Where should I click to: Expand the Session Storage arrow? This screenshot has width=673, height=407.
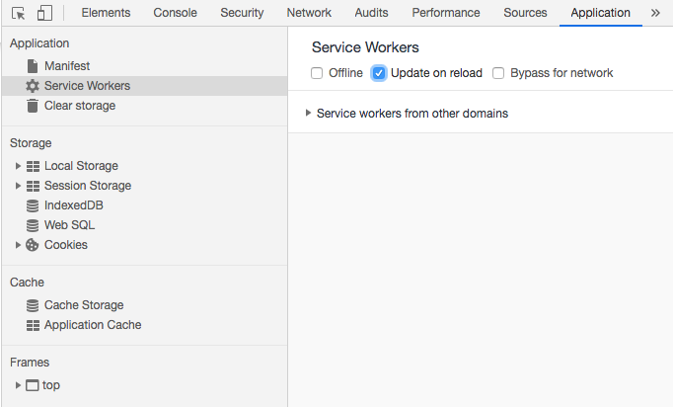[x=18, y=186]
